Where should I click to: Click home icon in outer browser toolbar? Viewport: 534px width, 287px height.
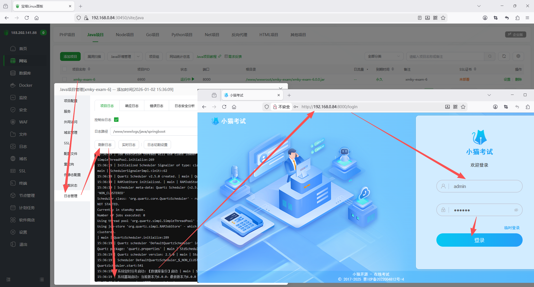[x=36, y=18]
